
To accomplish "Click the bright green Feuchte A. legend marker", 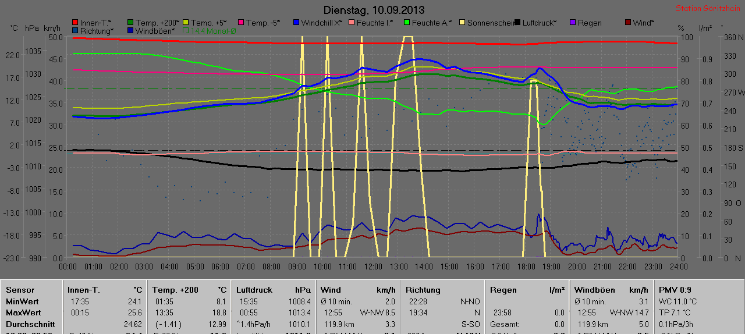I will [407, 23].
